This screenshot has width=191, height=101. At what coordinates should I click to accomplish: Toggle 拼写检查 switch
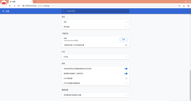click(125, 27)
